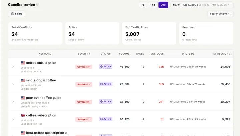Click the Severe (95) badge
This screenshot has width=240, height=136.
84,84
